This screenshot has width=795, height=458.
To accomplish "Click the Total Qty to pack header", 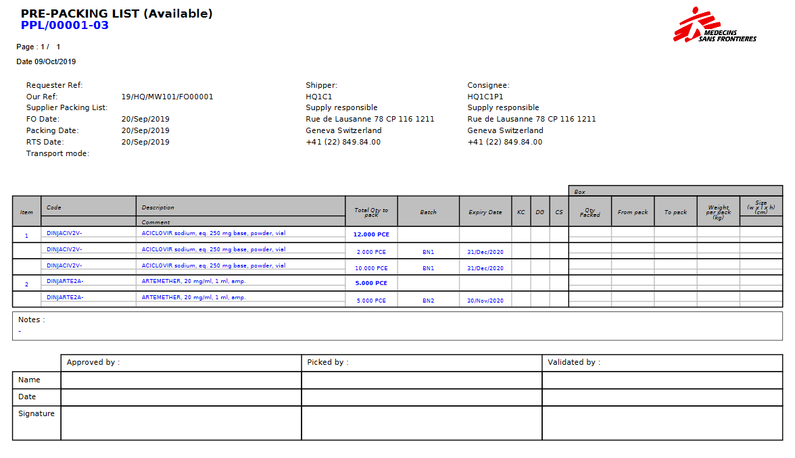I will coord(371,212).
